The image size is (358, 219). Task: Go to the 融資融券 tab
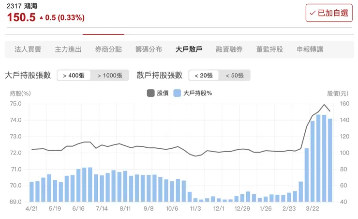pyautogui.click(x=229, y=49)
